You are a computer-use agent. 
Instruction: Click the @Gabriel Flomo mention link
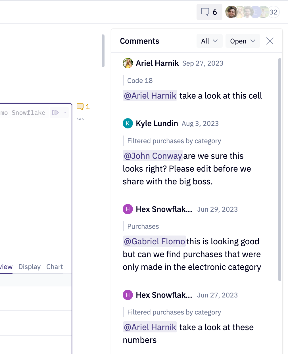154,241
